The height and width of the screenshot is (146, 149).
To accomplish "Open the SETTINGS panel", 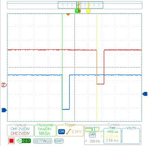I will [42, 141].
